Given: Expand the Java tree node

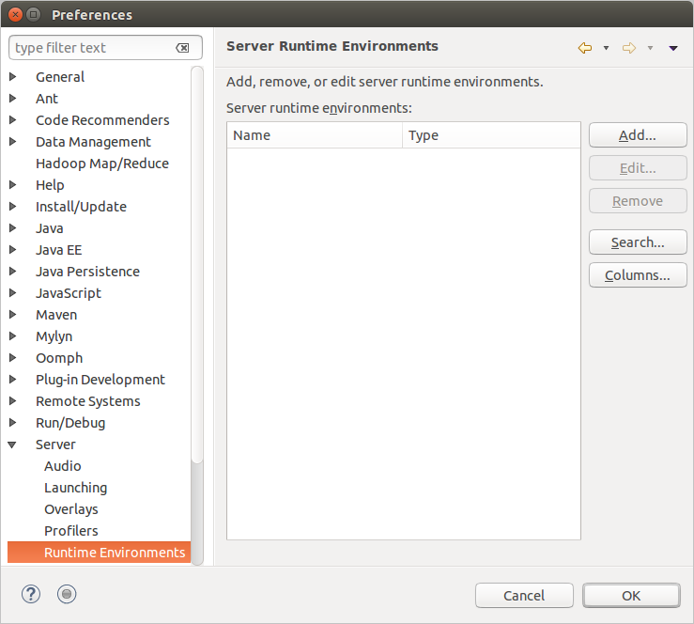Looking at the screenshot, I should (x=13, y=228).
